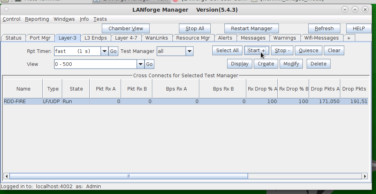Click the Create button

coord(266,63)
